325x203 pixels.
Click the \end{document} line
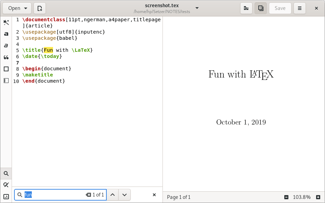44,81
